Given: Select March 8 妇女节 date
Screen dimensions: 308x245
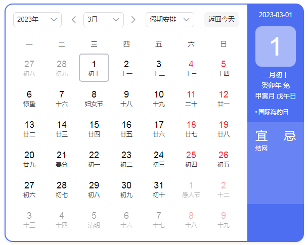Looking at the screenshot, I should [x=94, y=98].
